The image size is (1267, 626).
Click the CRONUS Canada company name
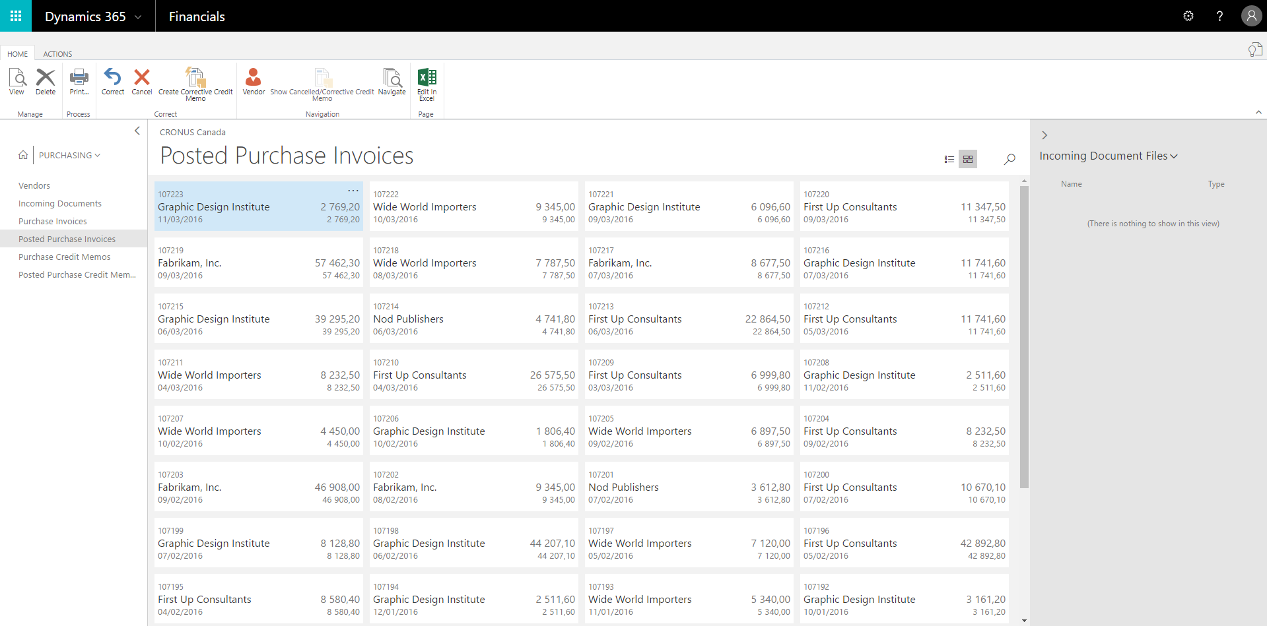[x=193, y=133]
